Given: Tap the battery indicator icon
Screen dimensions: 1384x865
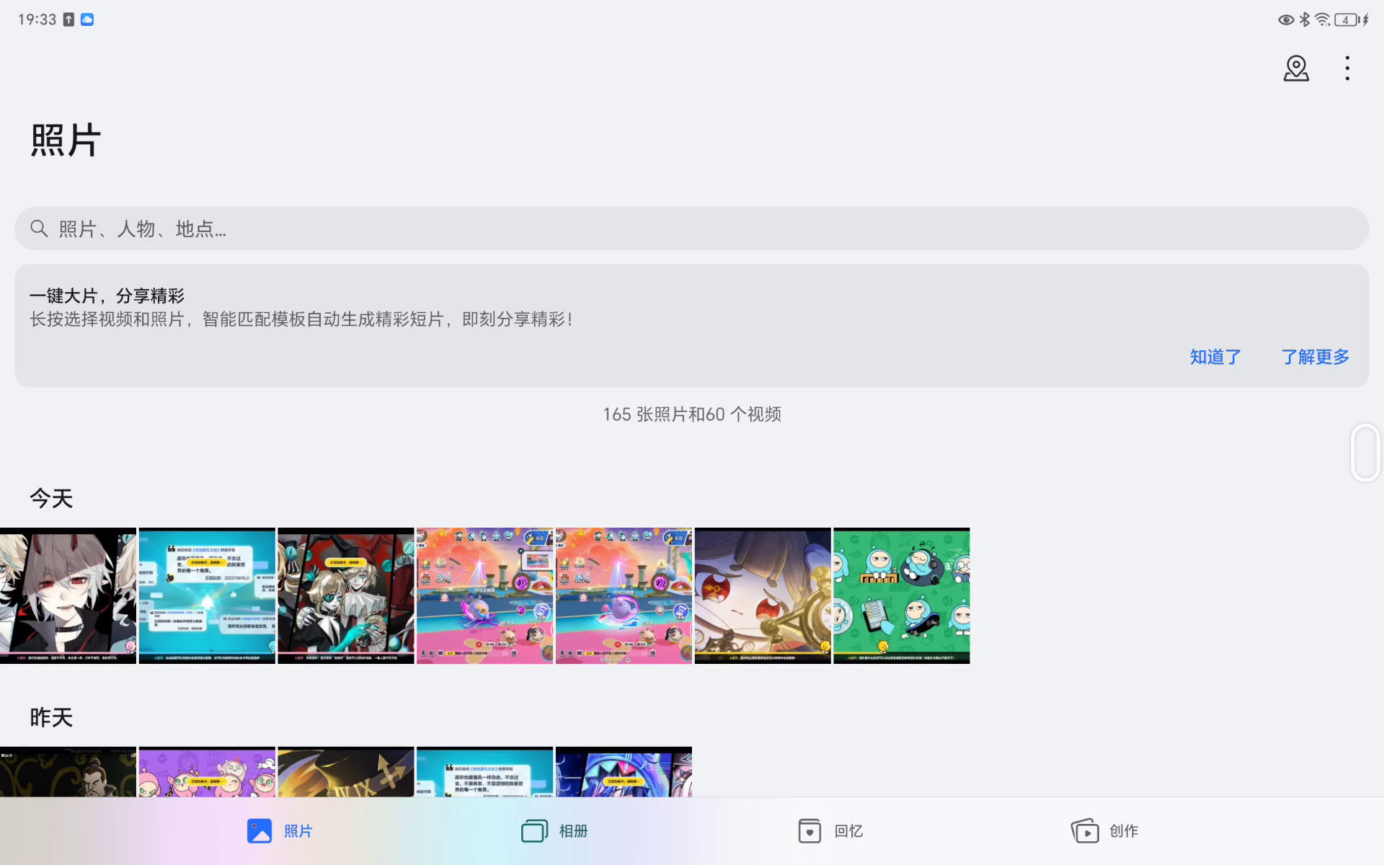Looking at the screenshot, I should pyautogui.click(x=1347, y=19).
